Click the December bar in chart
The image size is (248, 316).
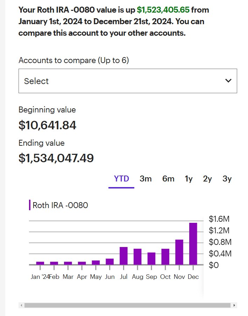click(x=193, y=243)
